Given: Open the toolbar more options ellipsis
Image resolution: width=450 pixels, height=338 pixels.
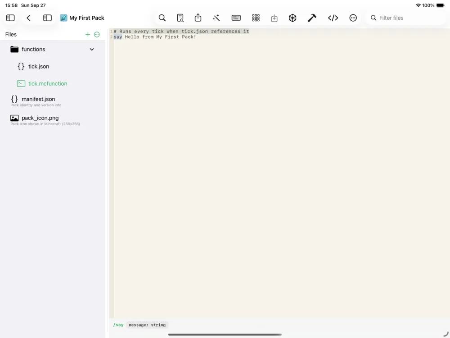Looking at the screenshot, I should pos(353,18).
